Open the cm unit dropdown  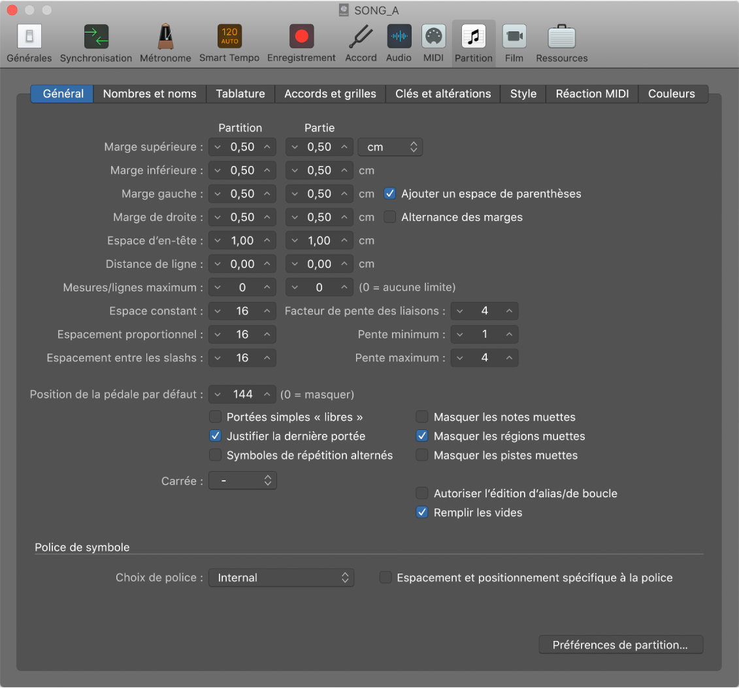coord(390,147)
